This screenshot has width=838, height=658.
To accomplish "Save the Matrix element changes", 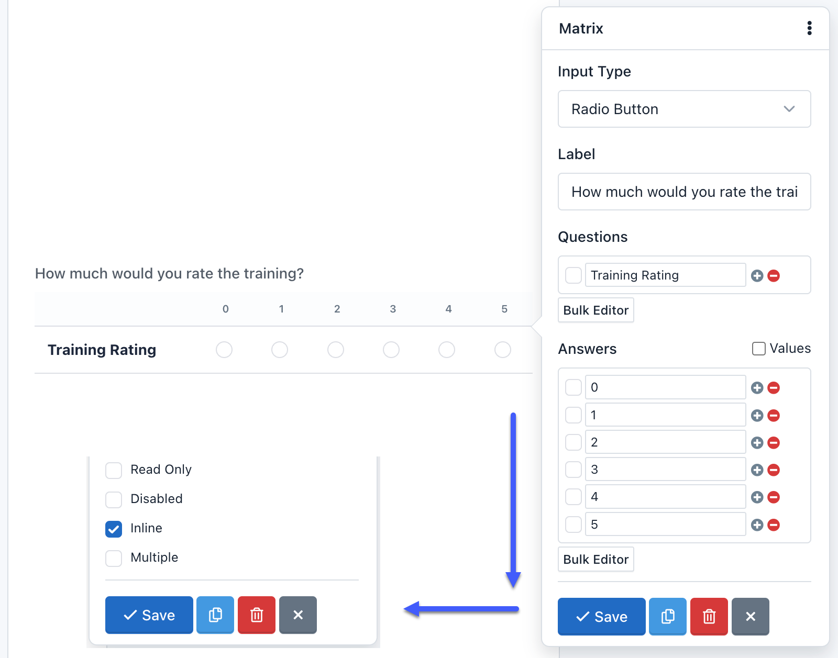I will (x=601, y=617).
